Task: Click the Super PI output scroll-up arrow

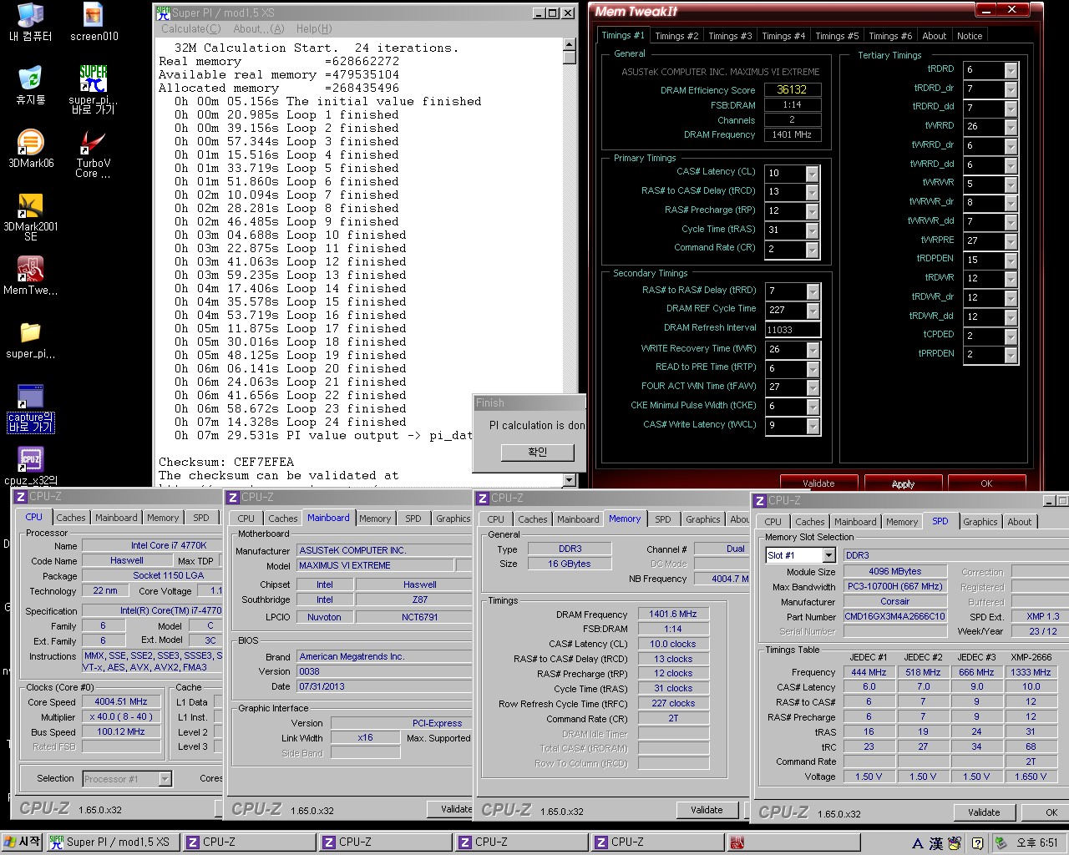Action: (570, 44)
